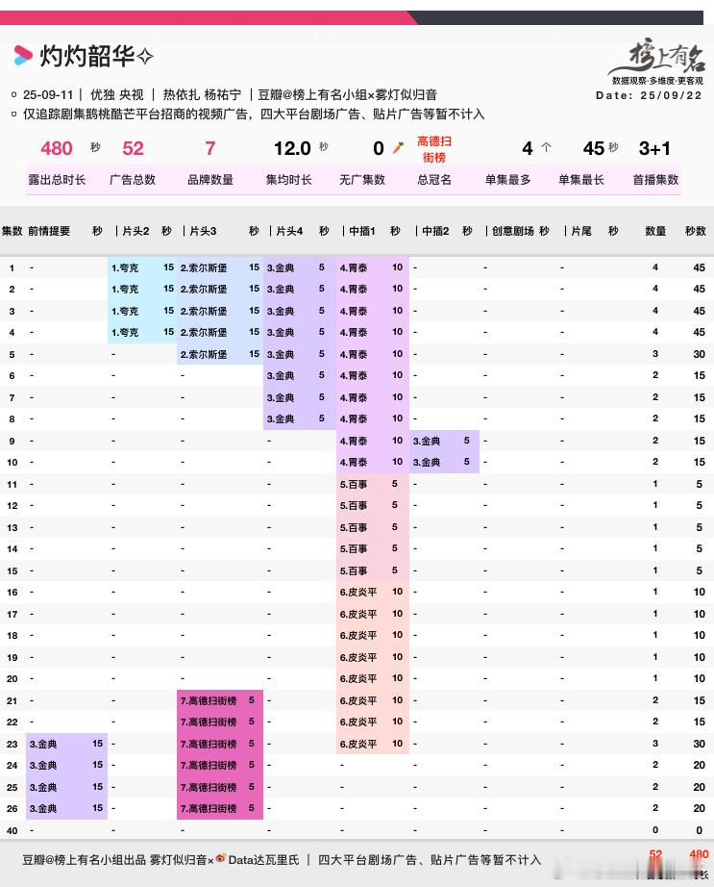The height and width of the screenshot is (887, 714).
Task: Click the 3.金典 前情提要 cell in episode 23 row
Action: tap(43, 744)
